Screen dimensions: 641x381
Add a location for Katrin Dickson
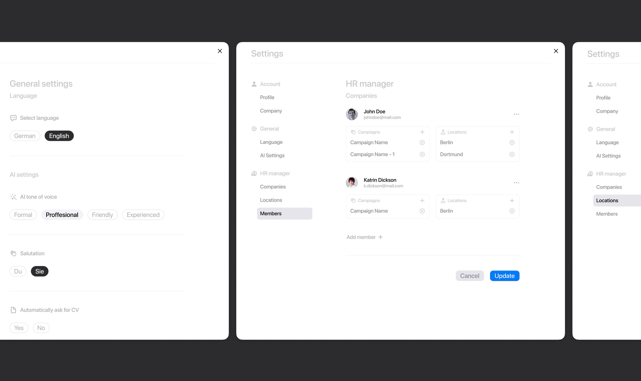pos(512,201)
